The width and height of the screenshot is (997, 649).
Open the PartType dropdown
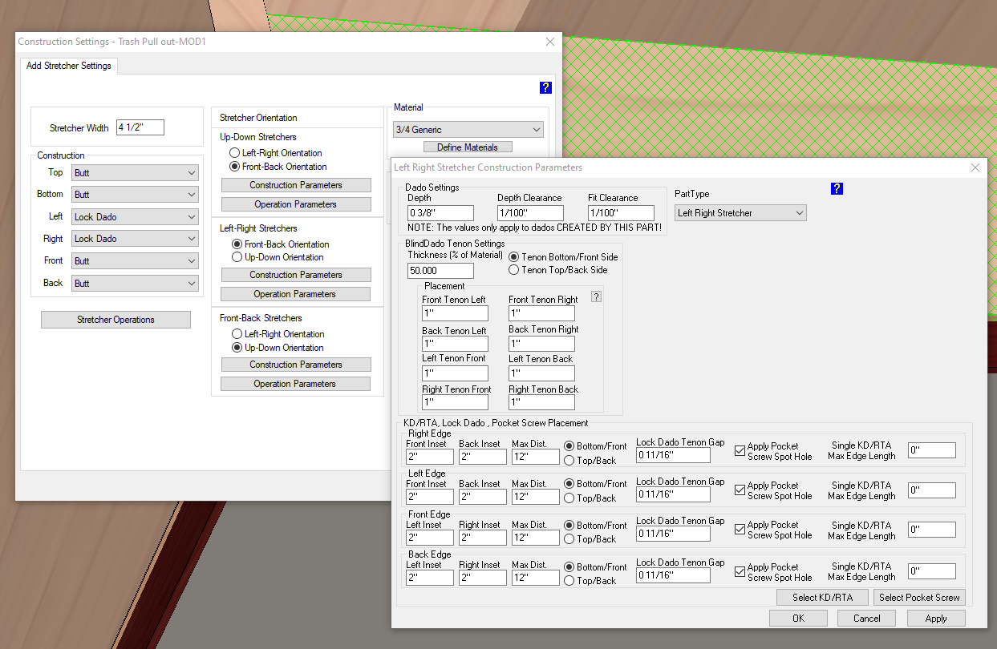click(740, 213)
